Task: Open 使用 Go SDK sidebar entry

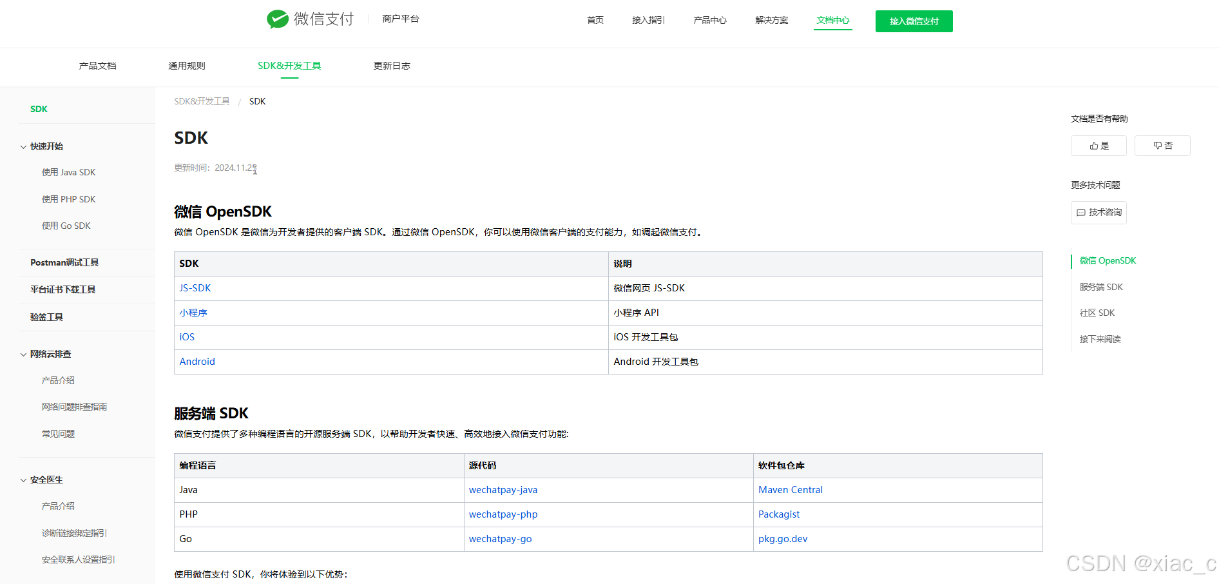Action: click(66, 226)
